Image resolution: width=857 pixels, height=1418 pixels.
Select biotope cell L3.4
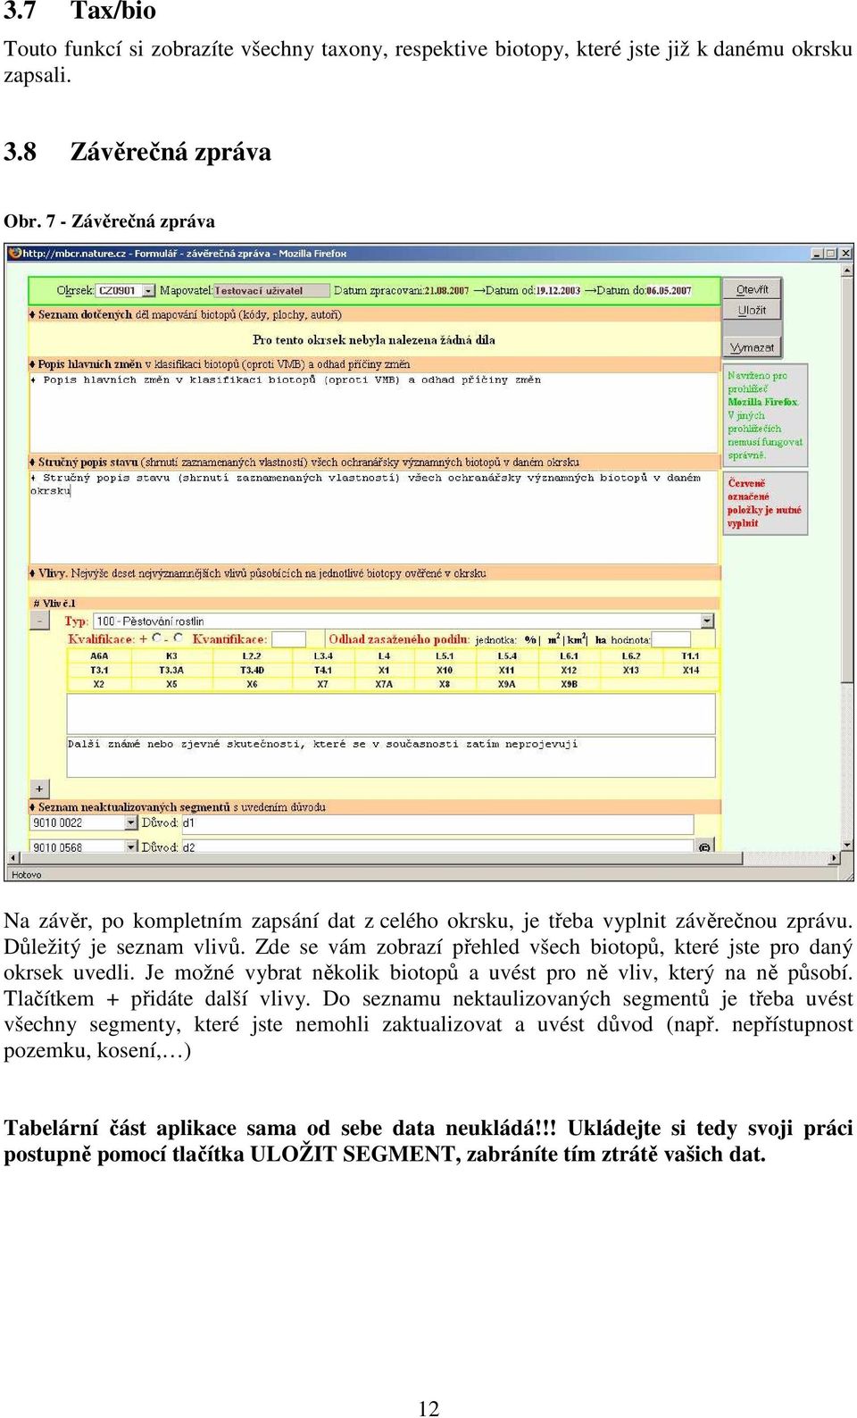tap(323, 656)
